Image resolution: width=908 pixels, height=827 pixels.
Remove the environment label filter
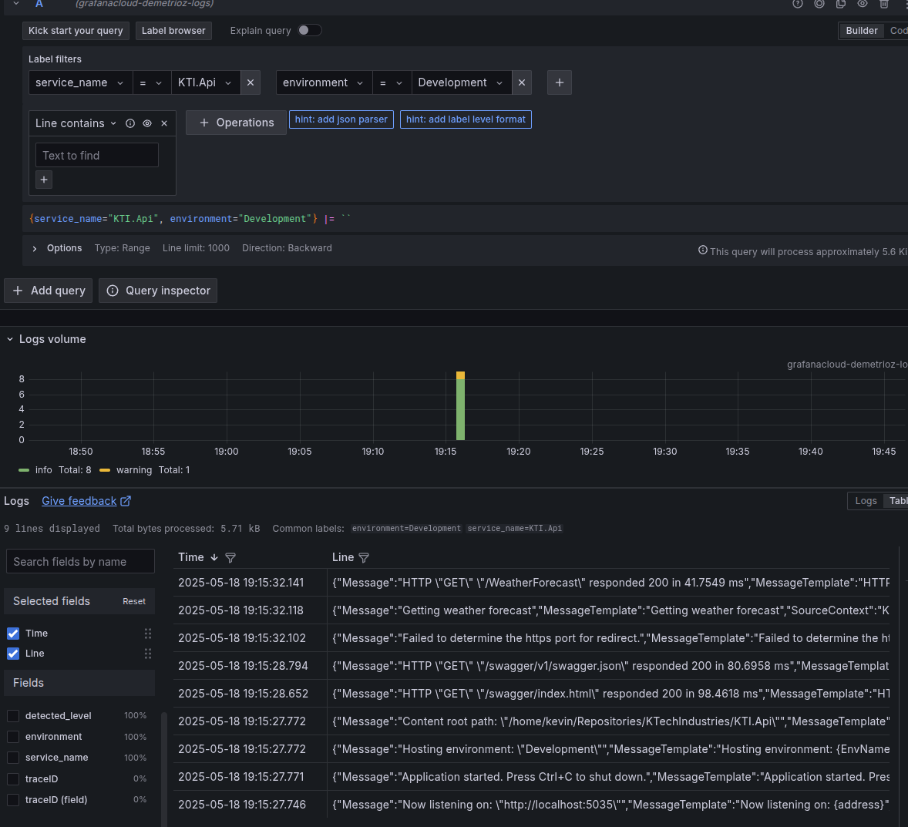pyautogui.click(x=522, y=82)
